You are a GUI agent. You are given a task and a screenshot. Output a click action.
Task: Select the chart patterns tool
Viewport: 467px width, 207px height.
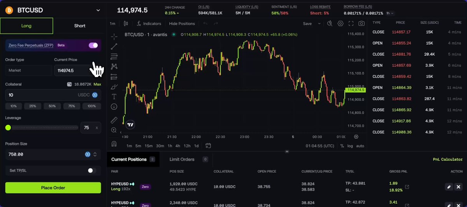point(114,67)
